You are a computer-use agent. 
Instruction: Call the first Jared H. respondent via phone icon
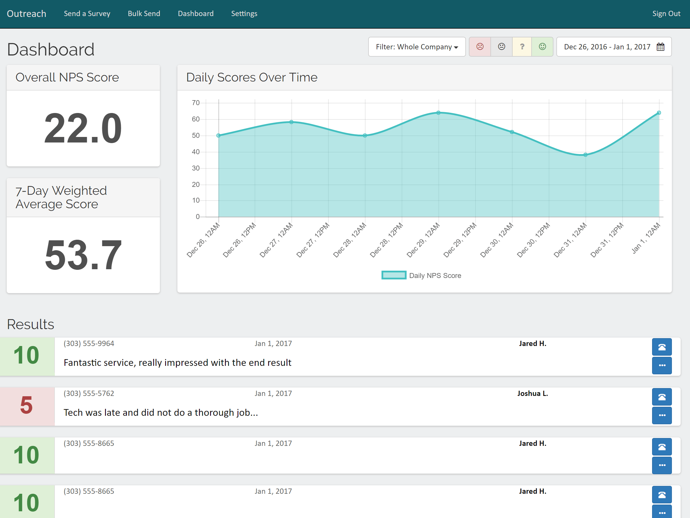pyautogui.click(x=662, y=347)
